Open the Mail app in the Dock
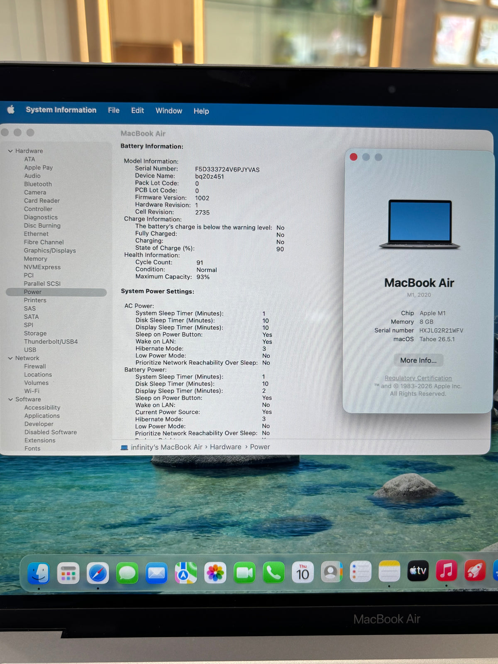This screenshot has width=498, height=664. [156, 573]
